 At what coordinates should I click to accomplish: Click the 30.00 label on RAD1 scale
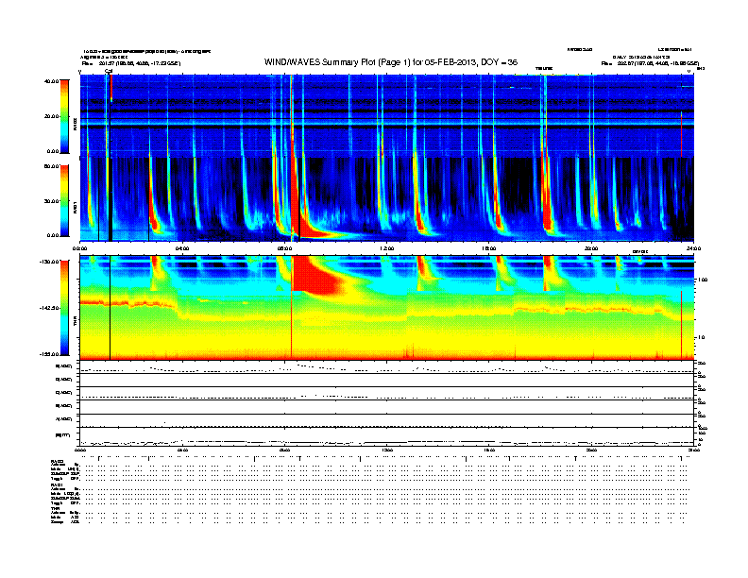click(x=51, y=201)
